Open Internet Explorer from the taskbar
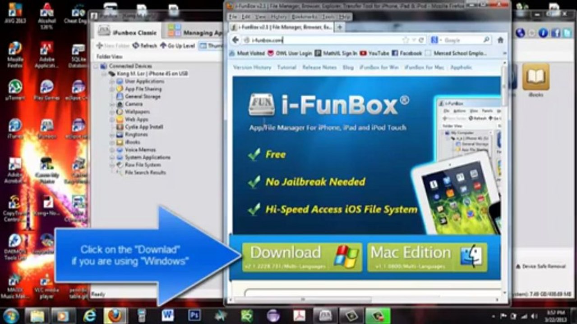The width and height of the screenshot is (577, 324). 89,316
